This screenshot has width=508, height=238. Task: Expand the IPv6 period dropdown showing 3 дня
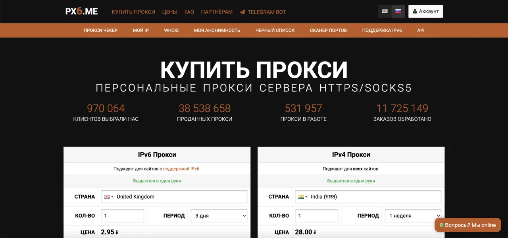point(219,216)
